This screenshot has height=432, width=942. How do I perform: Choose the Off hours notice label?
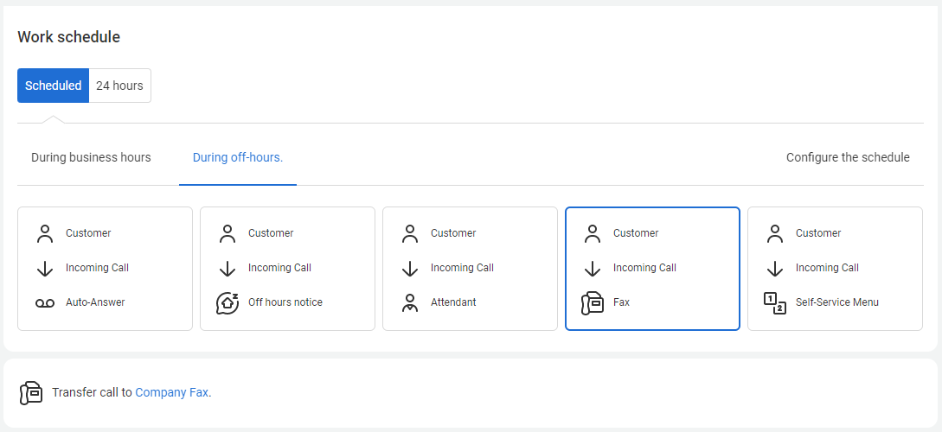(x=285, y=302)
